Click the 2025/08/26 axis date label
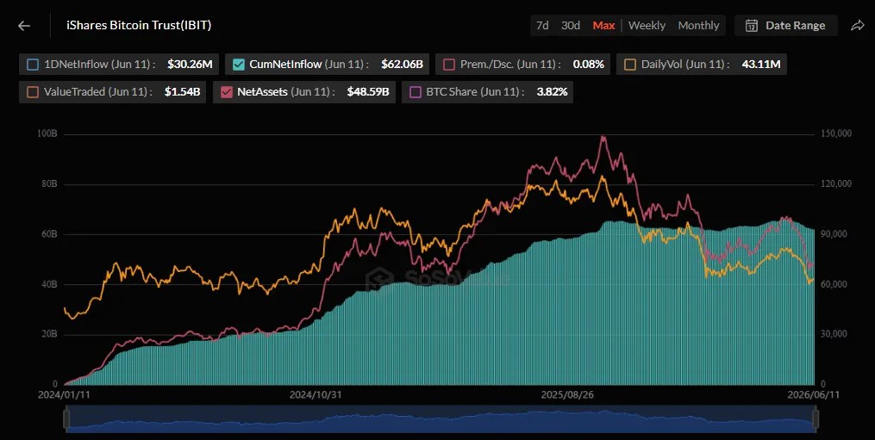Viewport: 875px width, 440px height. (x=567, y=395)
